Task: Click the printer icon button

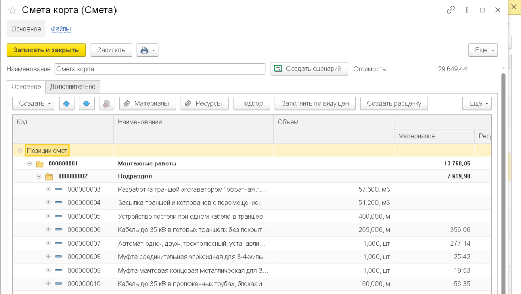Action: pos(144,50)
